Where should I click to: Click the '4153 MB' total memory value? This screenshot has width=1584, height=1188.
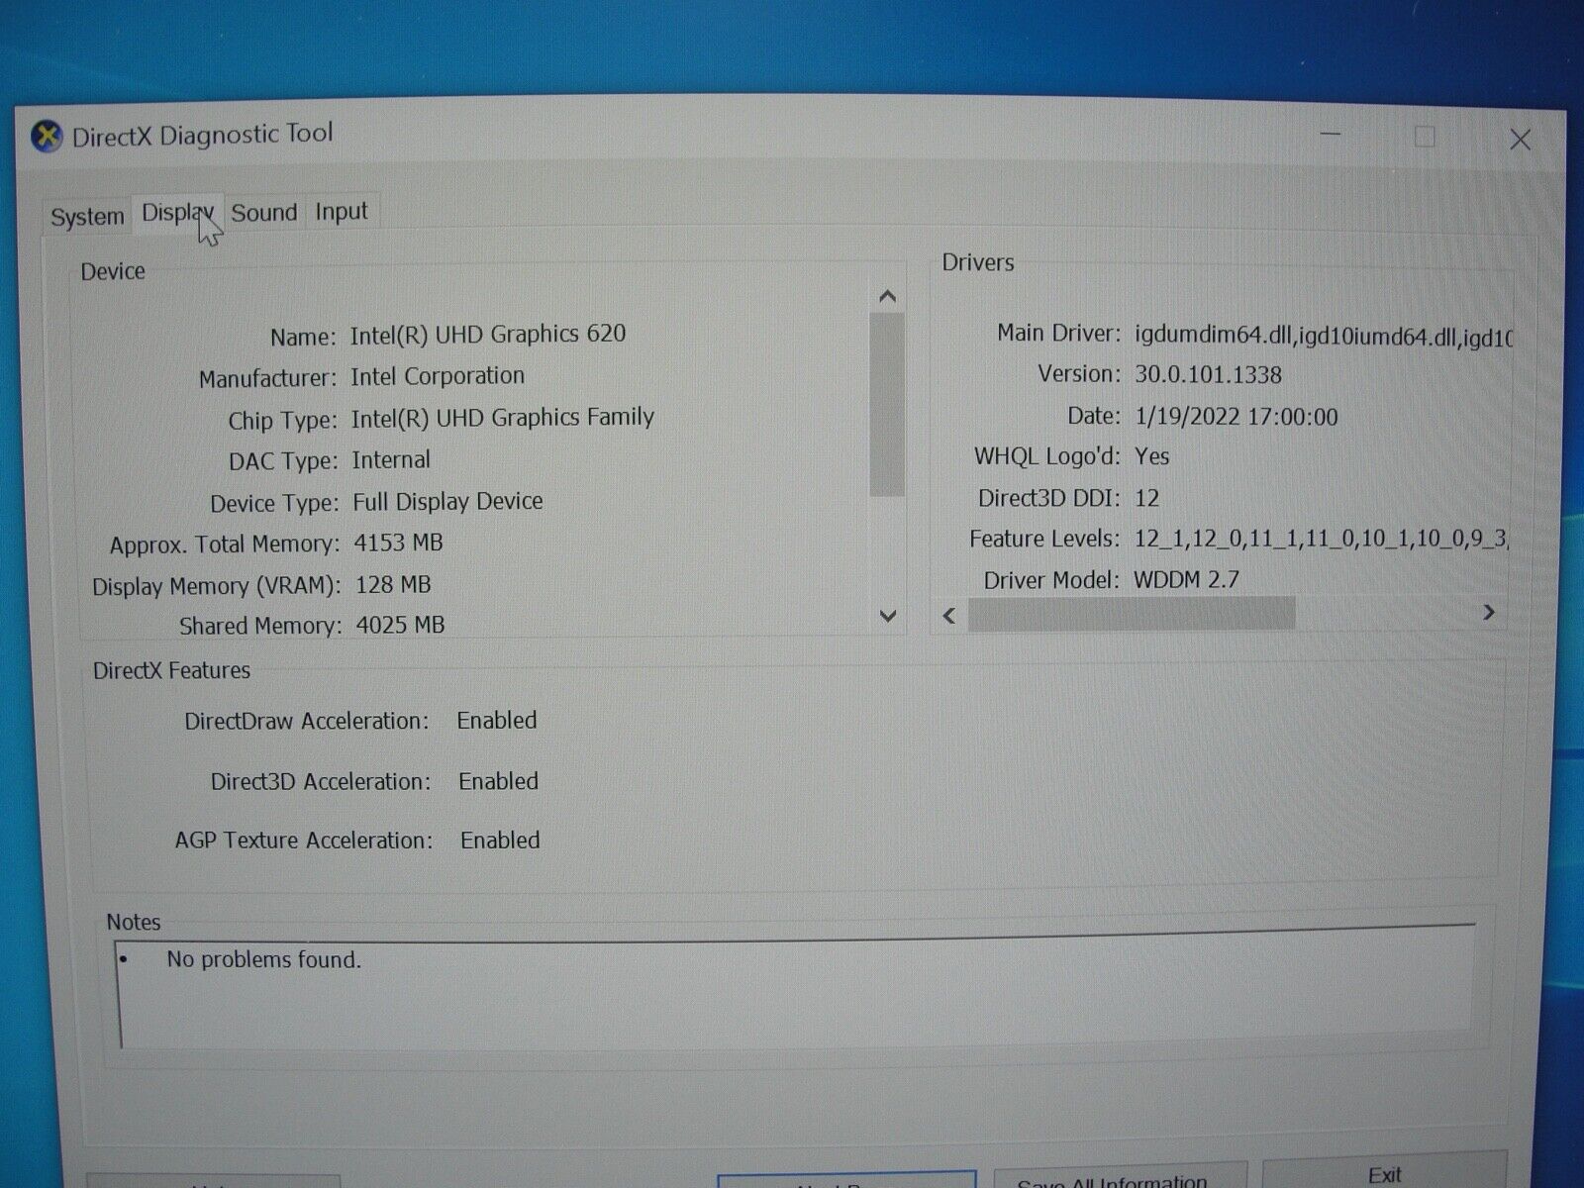pos(399,543)
